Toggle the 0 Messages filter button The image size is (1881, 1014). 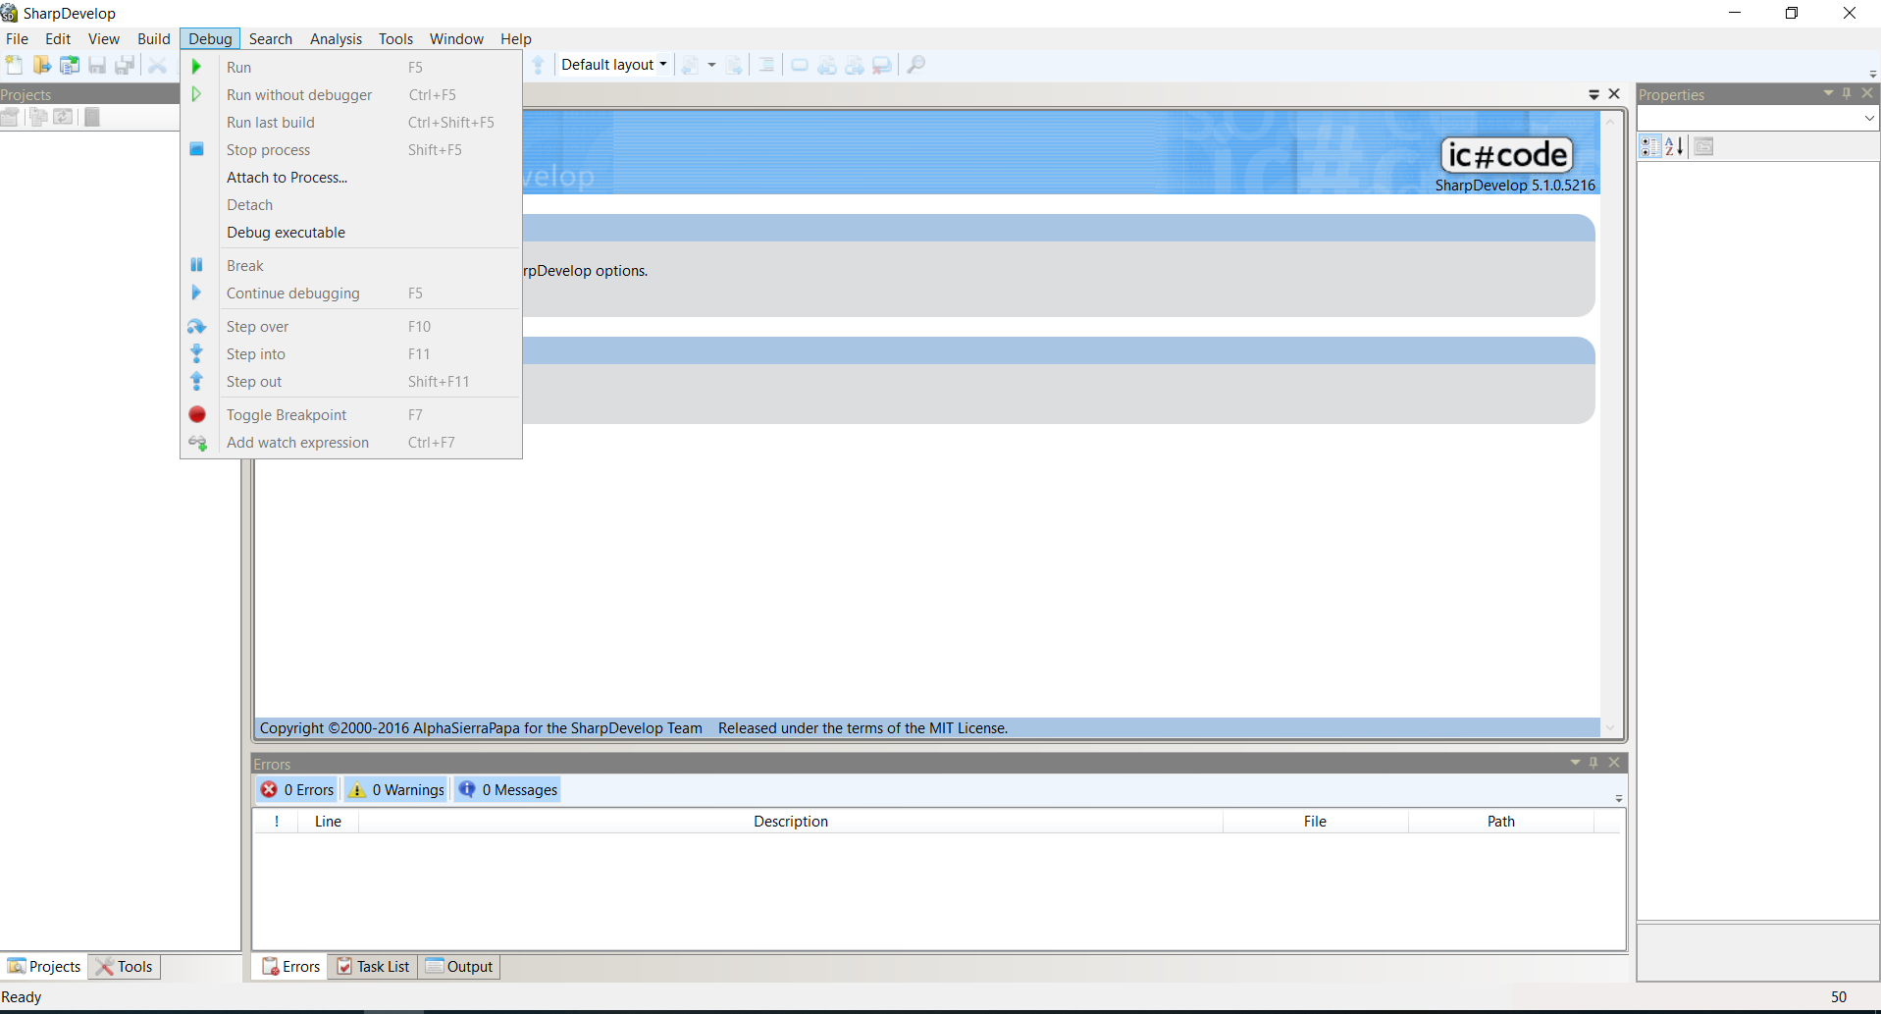click(507, 789)
